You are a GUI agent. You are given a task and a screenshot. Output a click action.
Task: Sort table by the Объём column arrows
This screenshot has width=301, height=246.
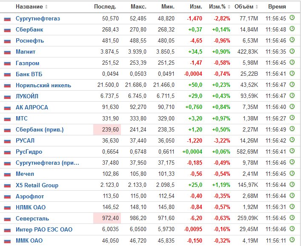257,7
